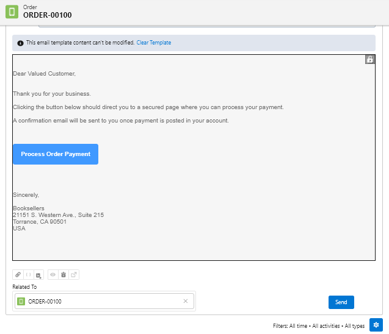Click the green Order icon in header
Screen dimensions: 389x334
click(x=12, y=11)
